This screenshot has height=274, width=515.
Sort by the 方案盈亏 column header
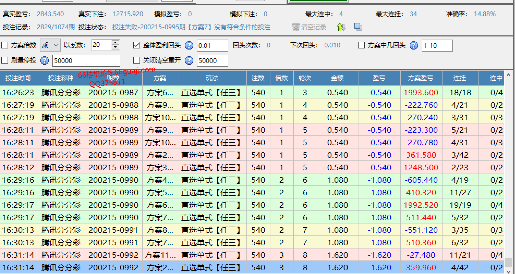(x=421, y=78)
